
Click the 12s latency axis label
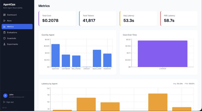[x=48, y=88]
